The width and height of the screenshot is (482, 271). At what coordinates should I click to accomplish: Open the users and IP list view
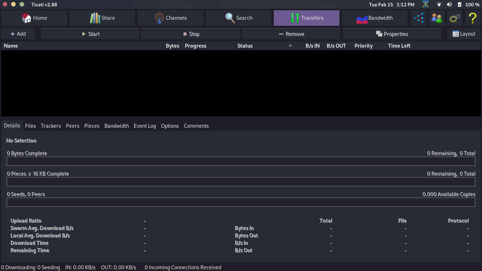click(x=436, y=18)
